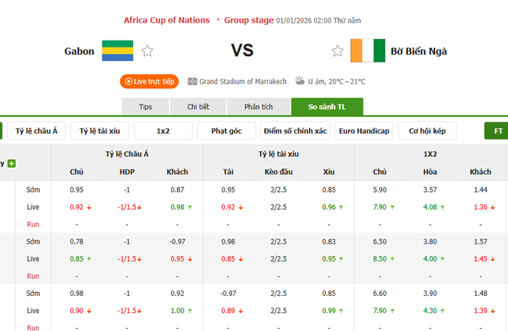Select Tỷ lệ tài xỉu filter
This screenshot has width=508, height=331.
click(x=99, y=131)
